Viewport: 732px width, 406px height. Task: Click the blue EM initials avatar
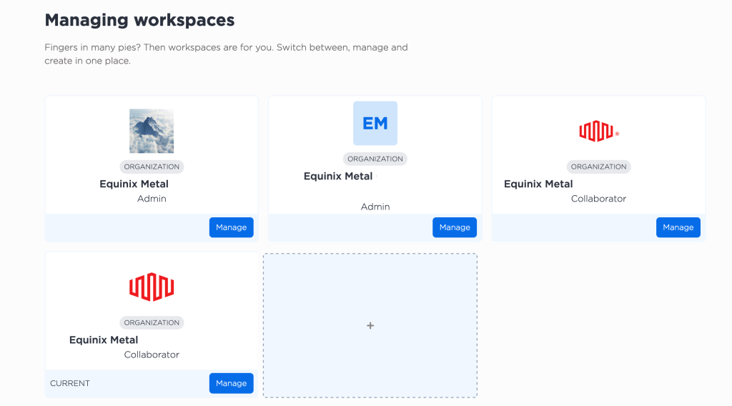[x=375, y=123]
